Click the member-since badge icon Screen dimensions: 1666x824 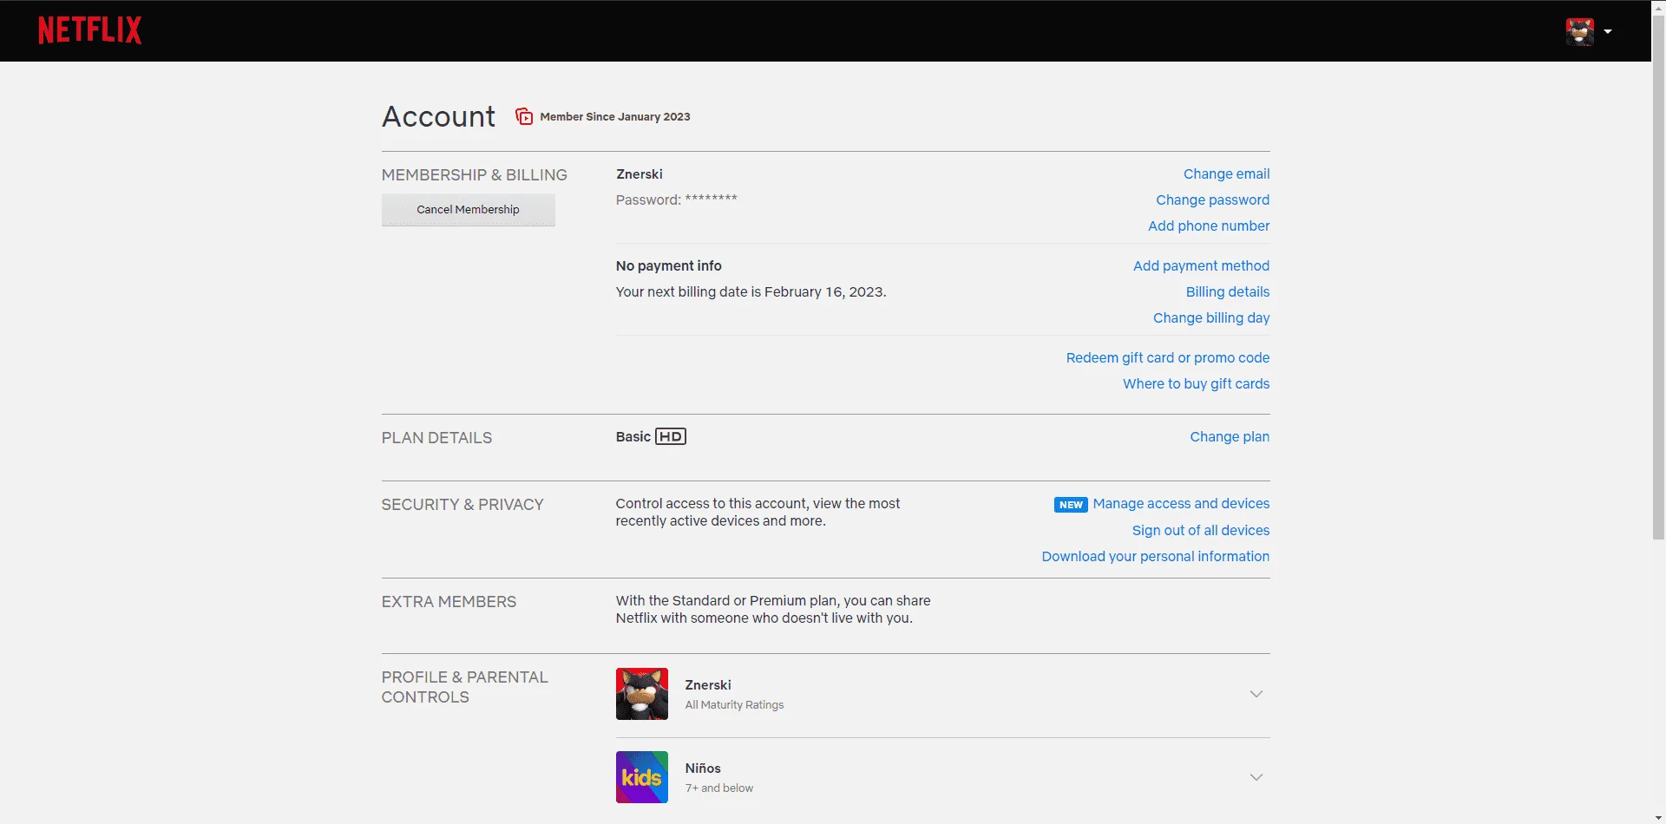click(x=524, y=116)
